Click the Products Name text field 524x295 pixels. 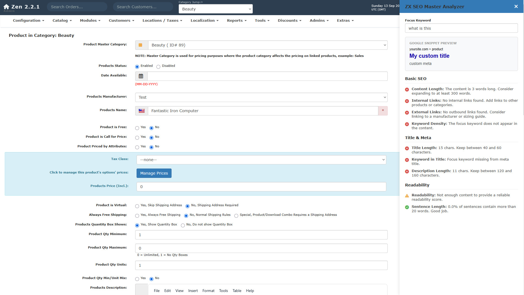click(x=263, y=111)
